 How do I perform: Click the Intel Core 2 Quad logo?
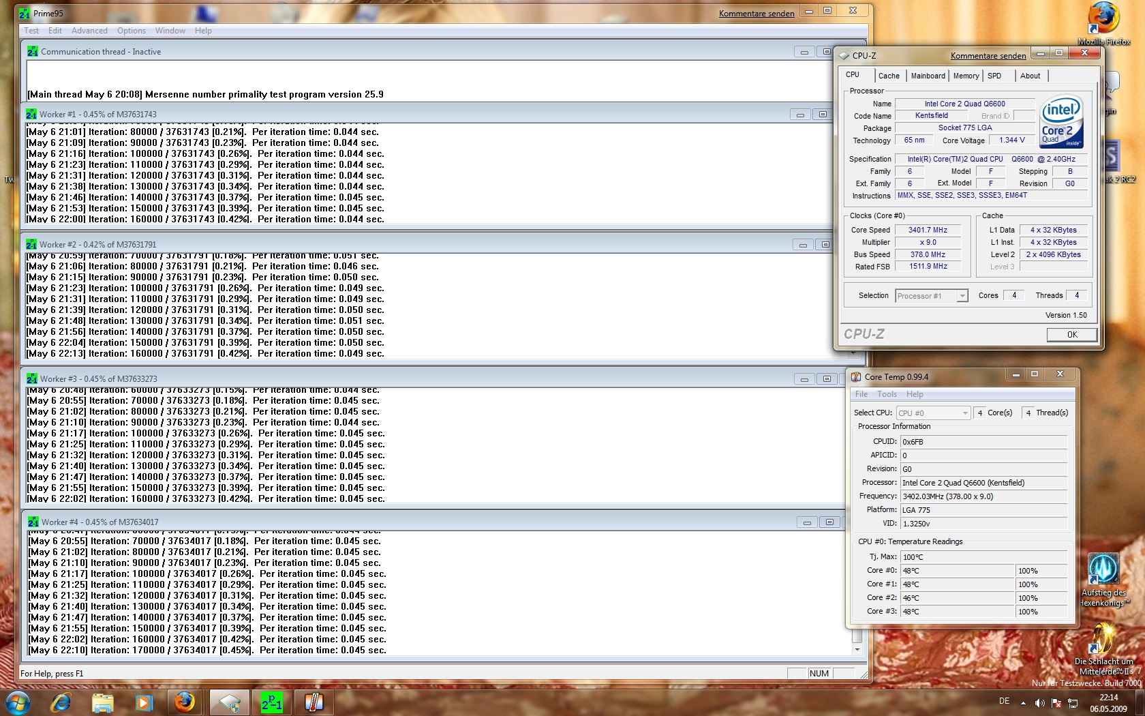1061,122
